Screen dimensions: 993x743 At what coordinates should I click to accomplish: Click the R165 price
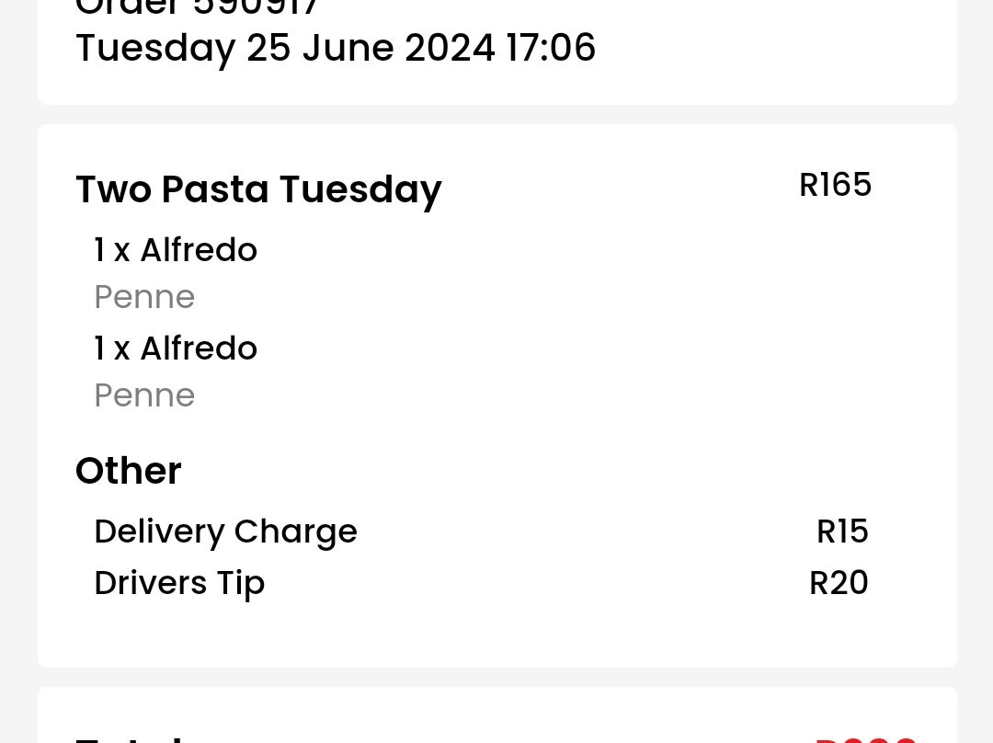pos(835,185)
